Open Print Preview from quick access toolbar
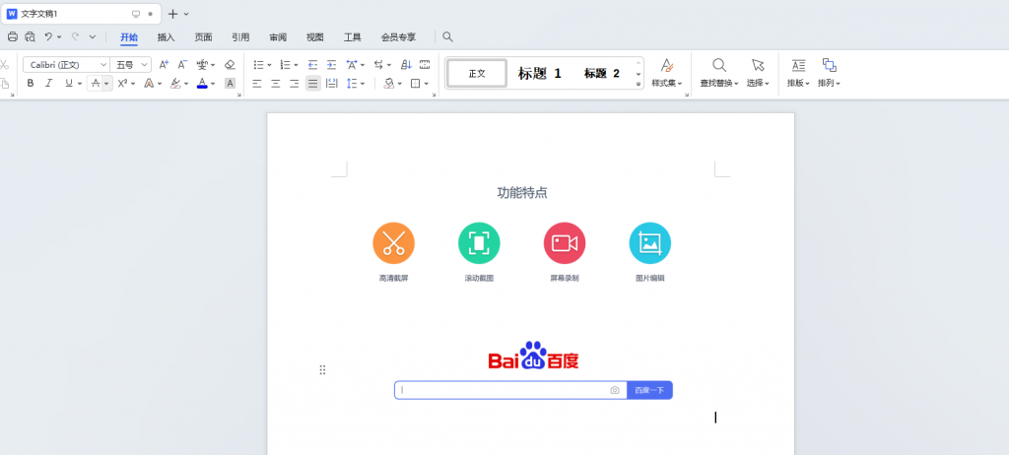 (31, 36)
